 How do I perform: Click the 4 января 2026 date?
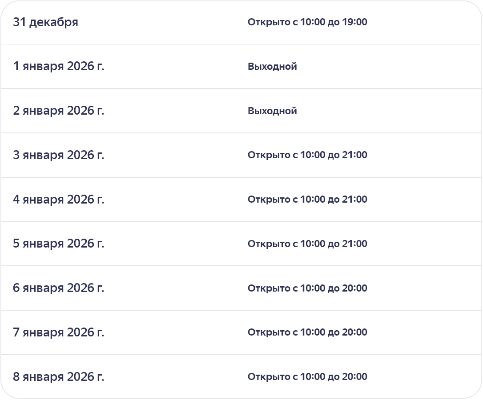point(58,200)
